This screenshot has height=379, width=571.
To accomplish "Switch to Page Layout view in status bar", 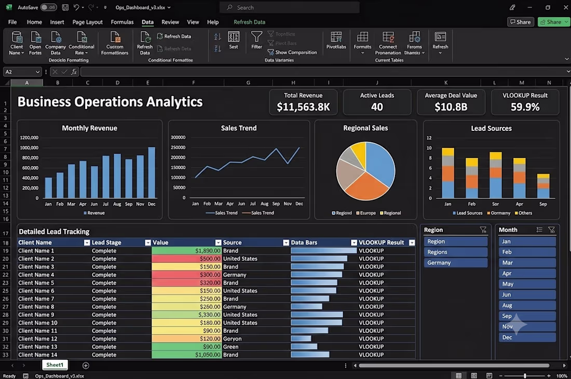I will point(474,376).
